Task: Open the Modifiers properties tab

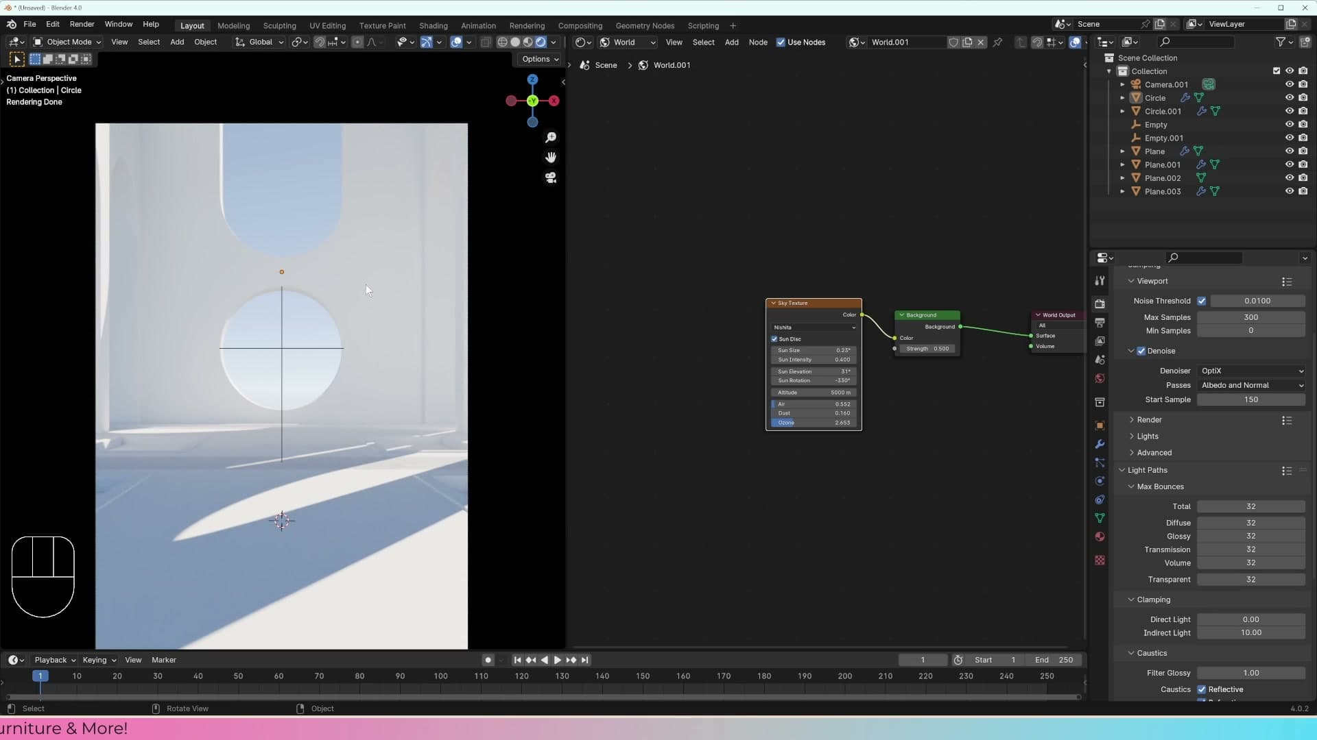Action: point(1100,444)
